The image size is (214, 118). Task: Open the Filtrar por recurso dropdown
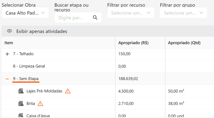131,13
